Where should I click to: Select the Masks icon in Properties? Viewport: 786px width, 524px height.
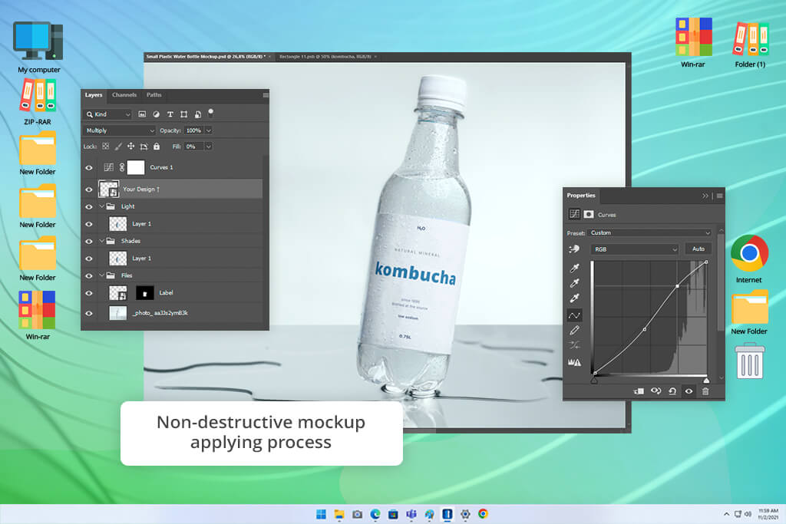tap(589, 214)
